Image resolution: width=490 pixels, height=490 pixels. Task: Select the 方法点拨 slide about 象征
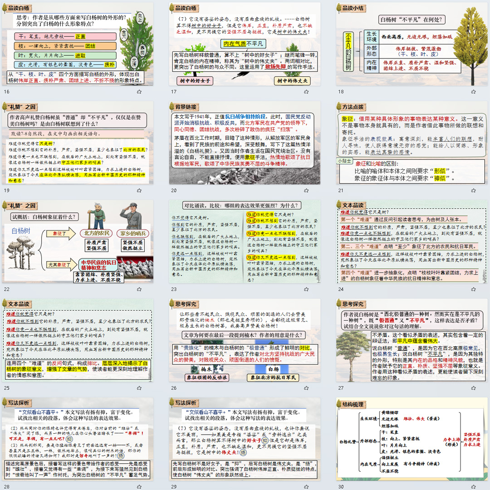(x=412, y=143)
